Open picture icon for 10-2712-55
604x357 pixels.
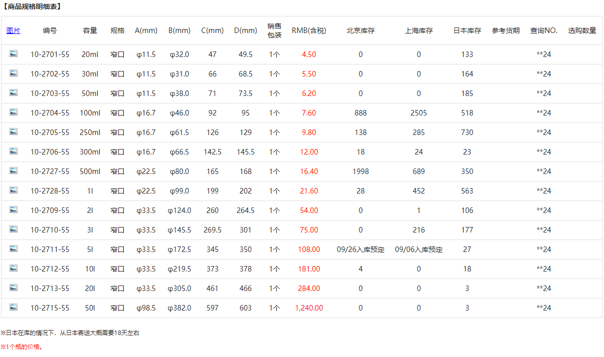coord(14,268)
